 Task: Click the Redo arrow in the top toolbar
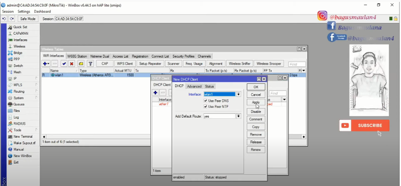(12, 19)
